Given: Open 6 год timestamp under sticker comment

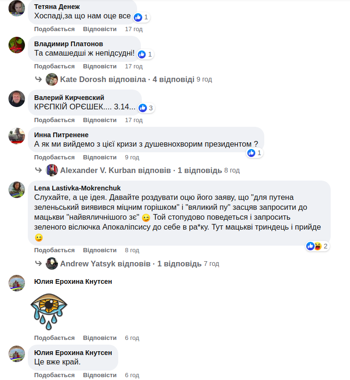Looking at the screenshot, I should pyautogui.click(x=132, y=338).
